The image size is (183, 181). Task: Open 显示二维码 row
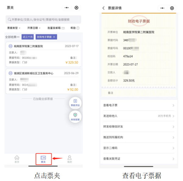click(x=139, y=148)
